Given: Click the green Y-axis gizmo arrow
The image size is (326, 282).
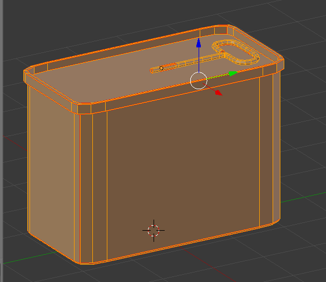Looking at the screenshot, I should 233,74.
